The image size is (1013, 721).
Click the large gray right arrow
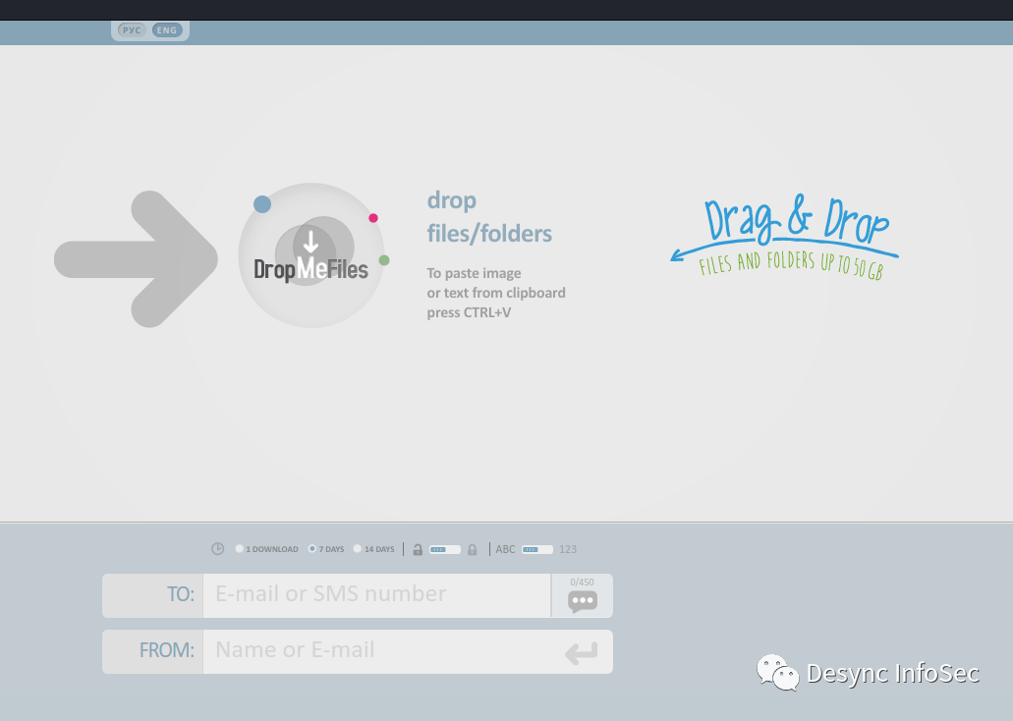coord(136,259)
